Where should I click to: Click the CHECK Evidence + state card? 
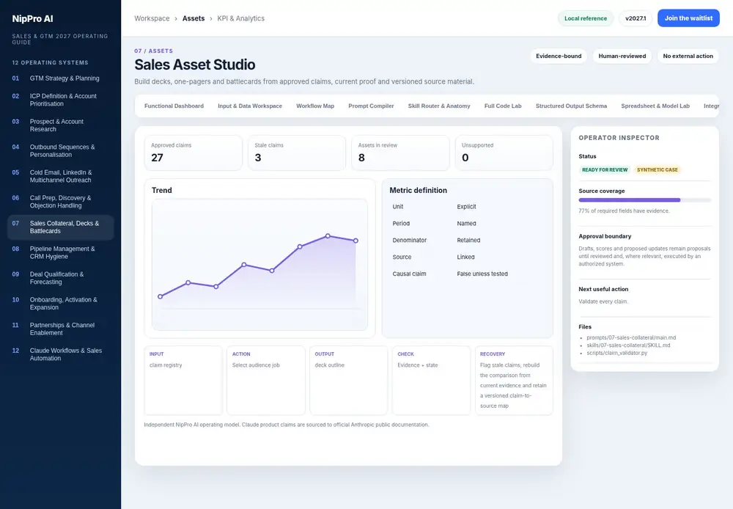click(432, 381)
